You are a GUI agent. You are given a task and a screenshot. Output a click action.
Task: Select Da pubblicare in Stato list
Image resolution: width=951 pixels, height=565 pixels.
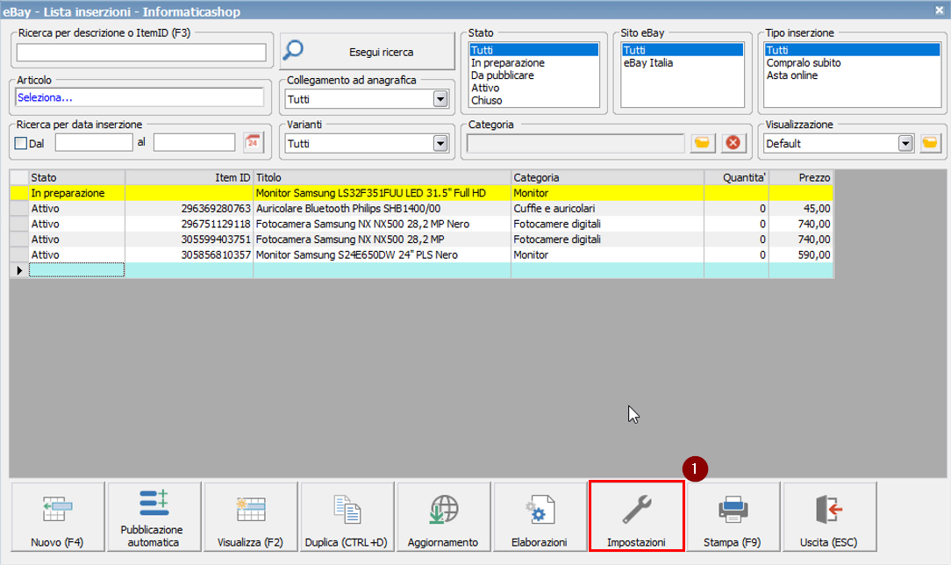[x=533, y=75]
